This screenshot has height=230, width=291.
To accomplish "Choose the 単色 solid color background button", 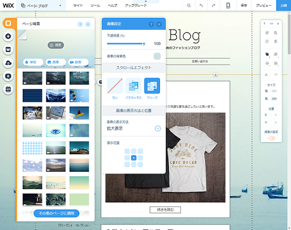I will [x=33, y=62].
